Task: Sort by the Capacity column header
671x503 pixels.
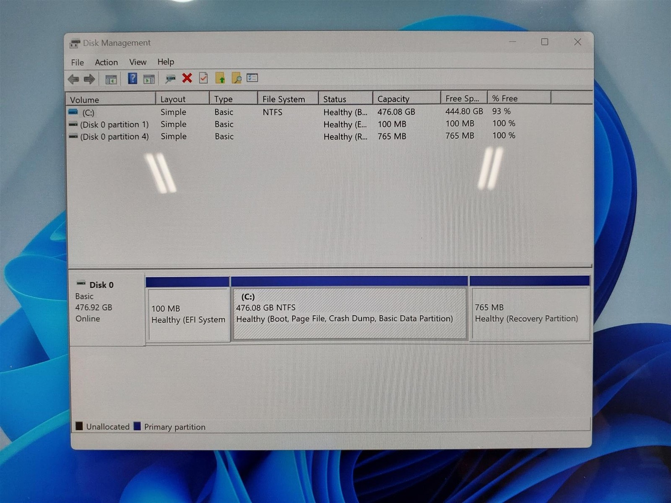Action: pos(407,99)
